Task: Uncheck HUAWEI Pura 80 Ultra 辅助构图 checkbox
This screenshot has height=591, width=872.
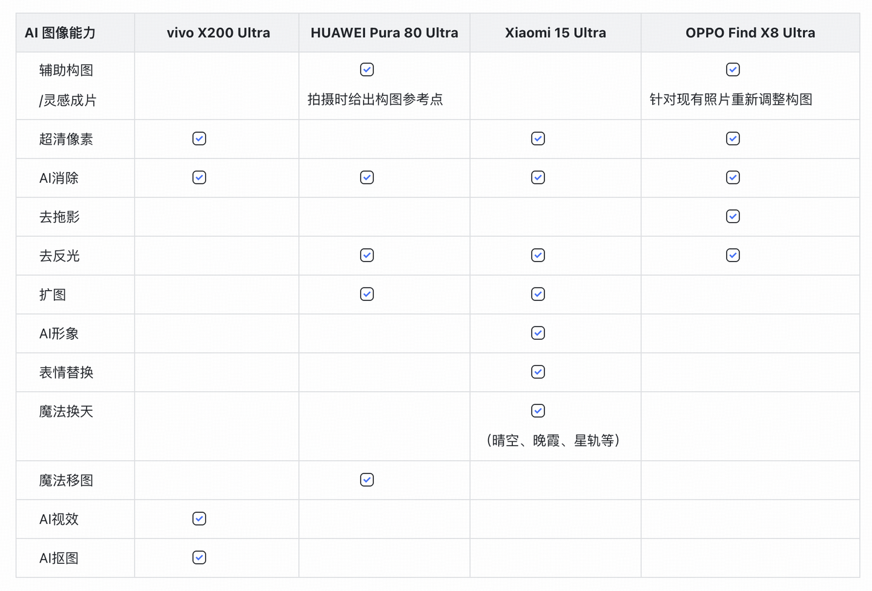Action: [x=367, y=70]
